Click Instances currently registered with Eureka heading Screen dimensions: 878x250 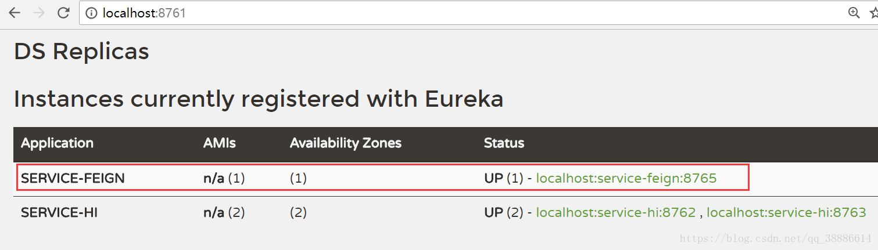(258, 99)
